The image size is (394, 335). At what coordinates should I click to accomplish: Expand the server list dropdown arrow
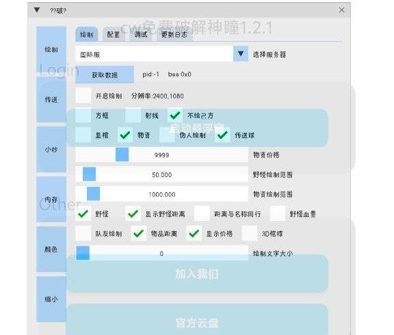(x=241, y=54)
